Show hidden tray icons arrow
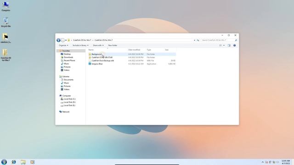Screen dimensions: 294x165 pos(263,162)
